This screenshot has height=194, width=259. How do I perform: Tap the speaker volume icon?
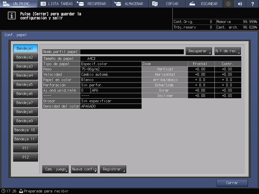pos(240,3)
